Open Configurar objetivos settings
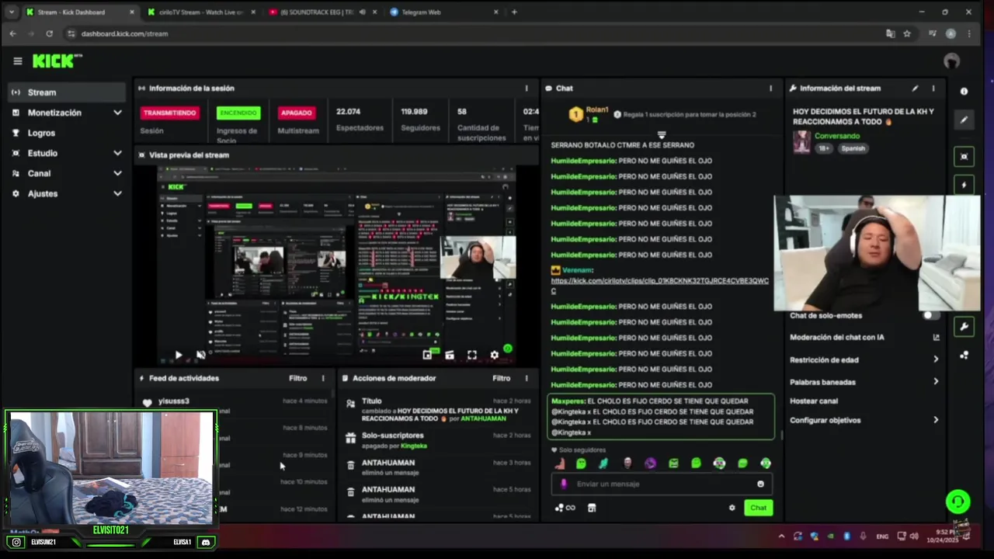The height and width of the screenshot is (559, 994). click(864, 420)
